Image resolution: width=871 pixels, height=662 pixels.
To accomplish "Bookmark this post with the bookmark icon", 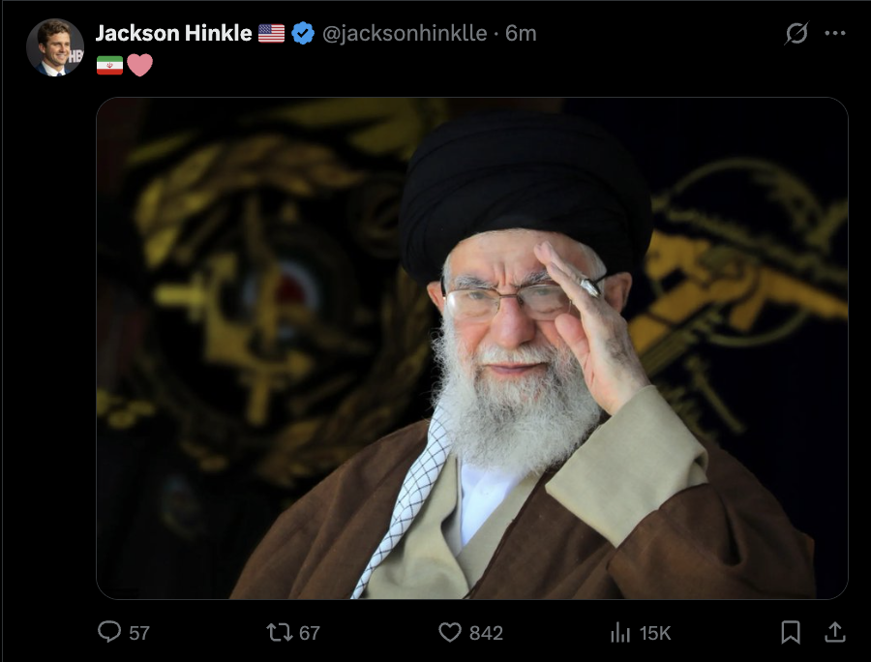I will click(791, 633).
